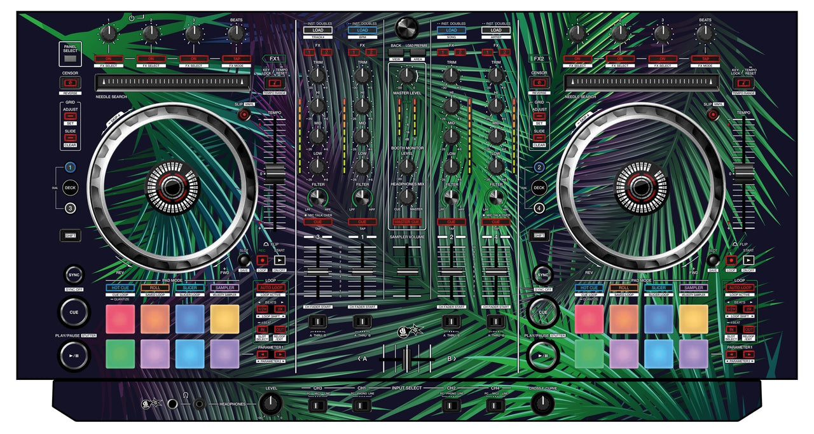
Task: Click the SAMPLER VOLUME fader
Action: (x=406, y=271)
